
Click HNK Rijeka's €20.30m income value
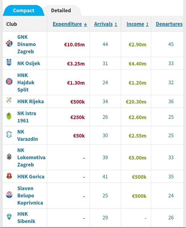pos(136,102)
